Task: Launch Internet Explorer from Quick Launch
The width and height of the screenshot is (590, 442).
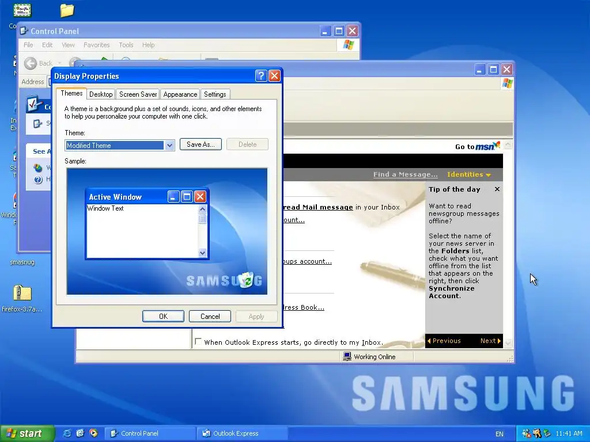Action: point(67,433)
